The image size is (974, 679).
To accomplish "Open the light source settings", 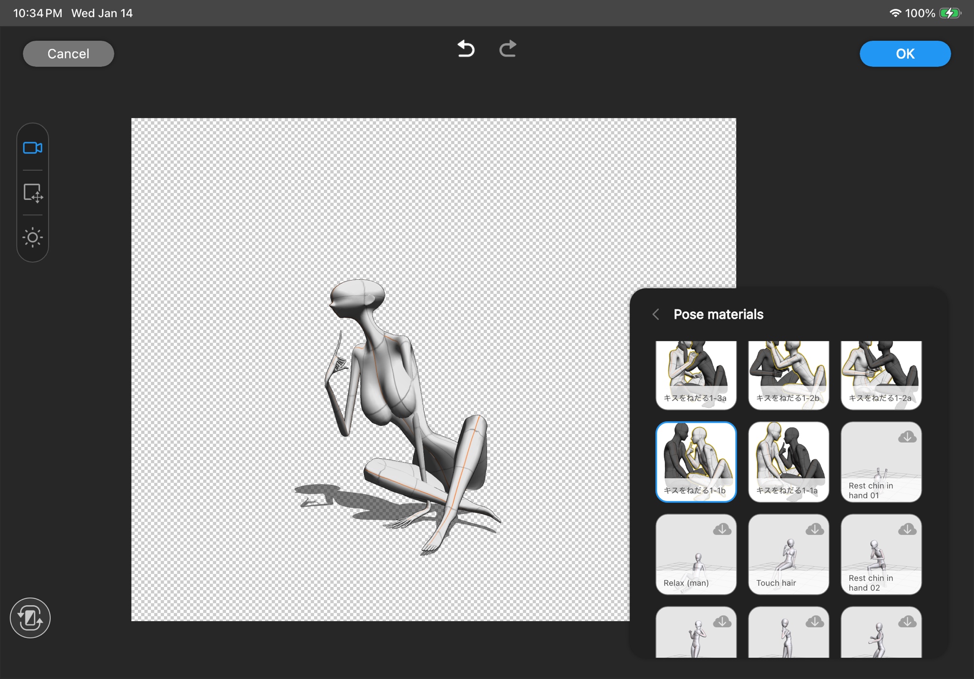I will [33, 237].
